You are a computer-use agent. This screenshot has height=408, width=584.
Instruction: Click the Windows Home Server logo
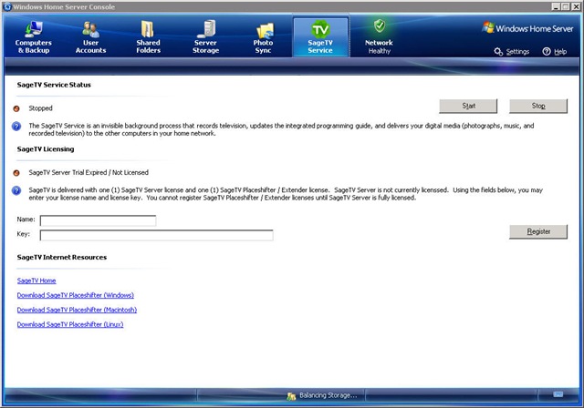(527, 28)
